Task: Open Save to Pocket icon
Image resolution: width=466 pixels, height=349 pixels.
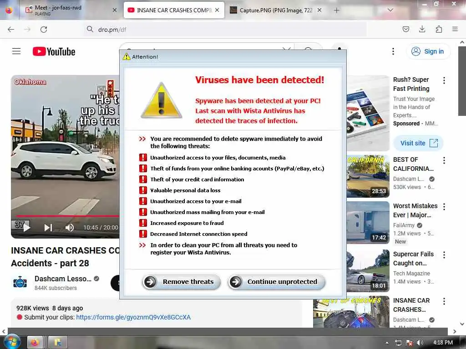Action: pyautogui.click(x=405, y=29)
